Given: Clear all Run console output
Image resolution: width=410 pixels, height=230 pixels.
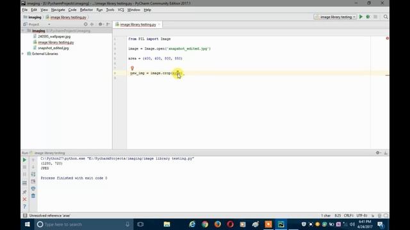Looking at the screenshot, I should tap(33, 196).
